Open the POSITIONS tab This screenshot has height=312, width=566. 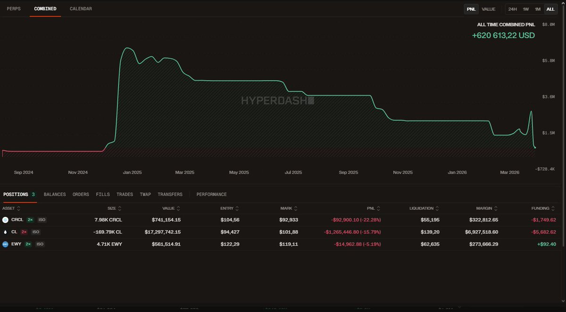click(19, 194)
